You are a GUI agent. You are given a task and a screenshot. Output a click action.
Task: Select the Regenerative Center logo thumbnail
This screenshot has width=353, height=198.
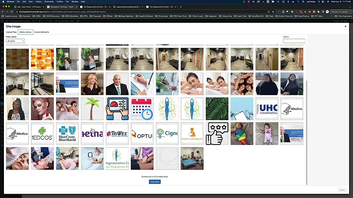tap(117, 158)
